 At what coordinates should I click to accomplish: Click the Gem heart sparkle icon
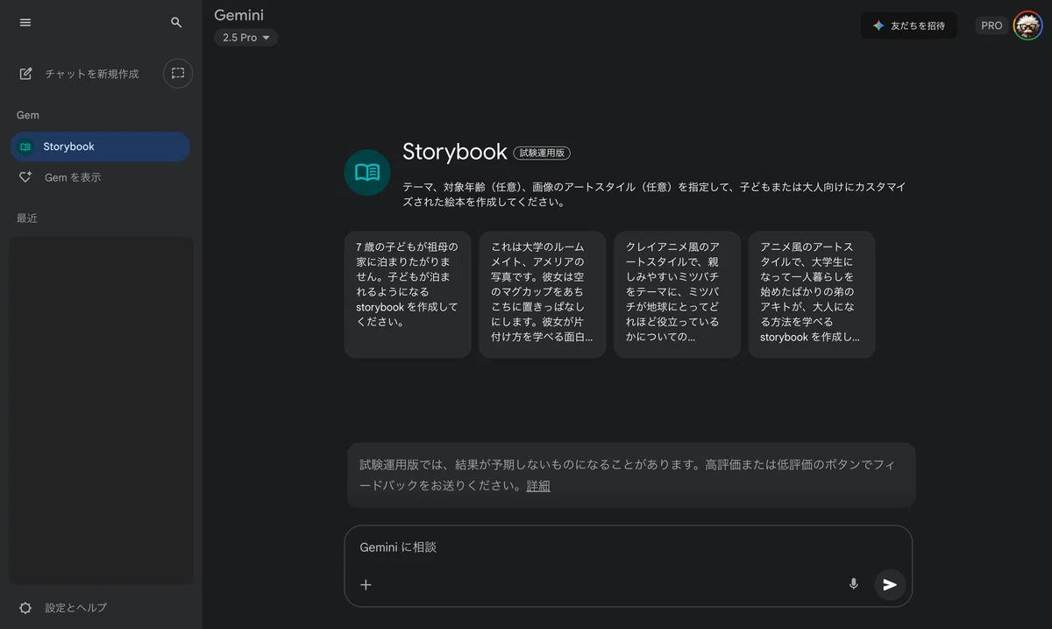pyautogui.click(x=25, y=177)
